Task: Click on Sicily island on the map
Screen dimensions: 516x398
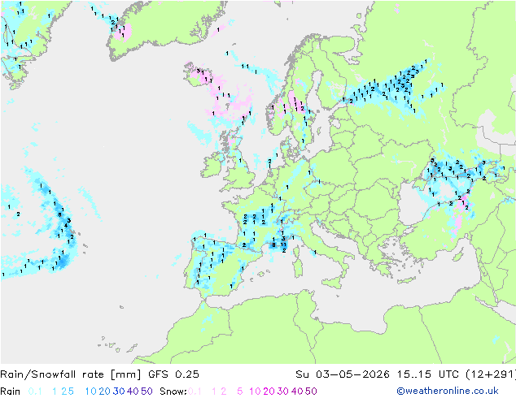Action: click(x=333, y=283)
